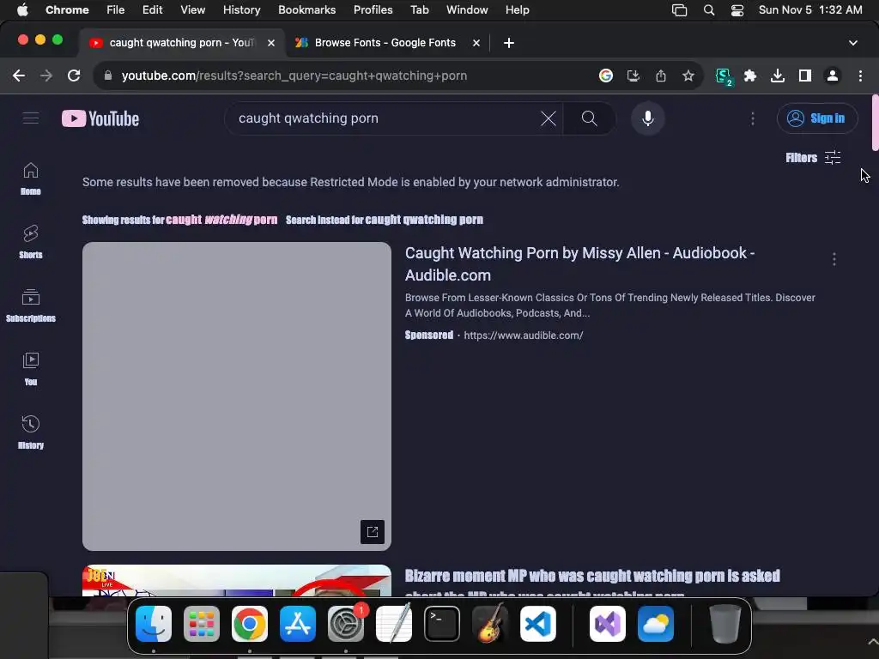Click the sponsored ad gray thumbnail
Viewport: 879px width, 659px height.
[x=237, y=396]
